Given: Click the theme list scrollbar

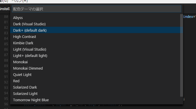Looking at the screenshot, I should (182, 56).
